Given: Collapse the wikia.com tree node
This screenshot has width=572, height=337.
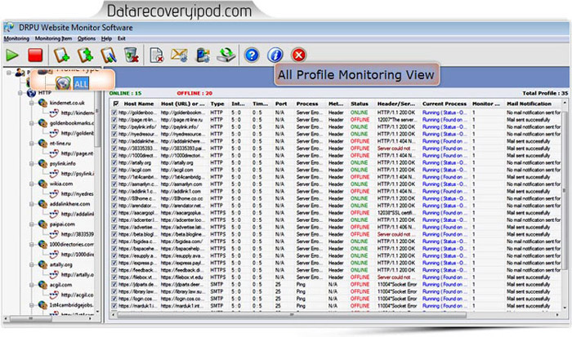Looking at the screenshot, I should point(32,184).
